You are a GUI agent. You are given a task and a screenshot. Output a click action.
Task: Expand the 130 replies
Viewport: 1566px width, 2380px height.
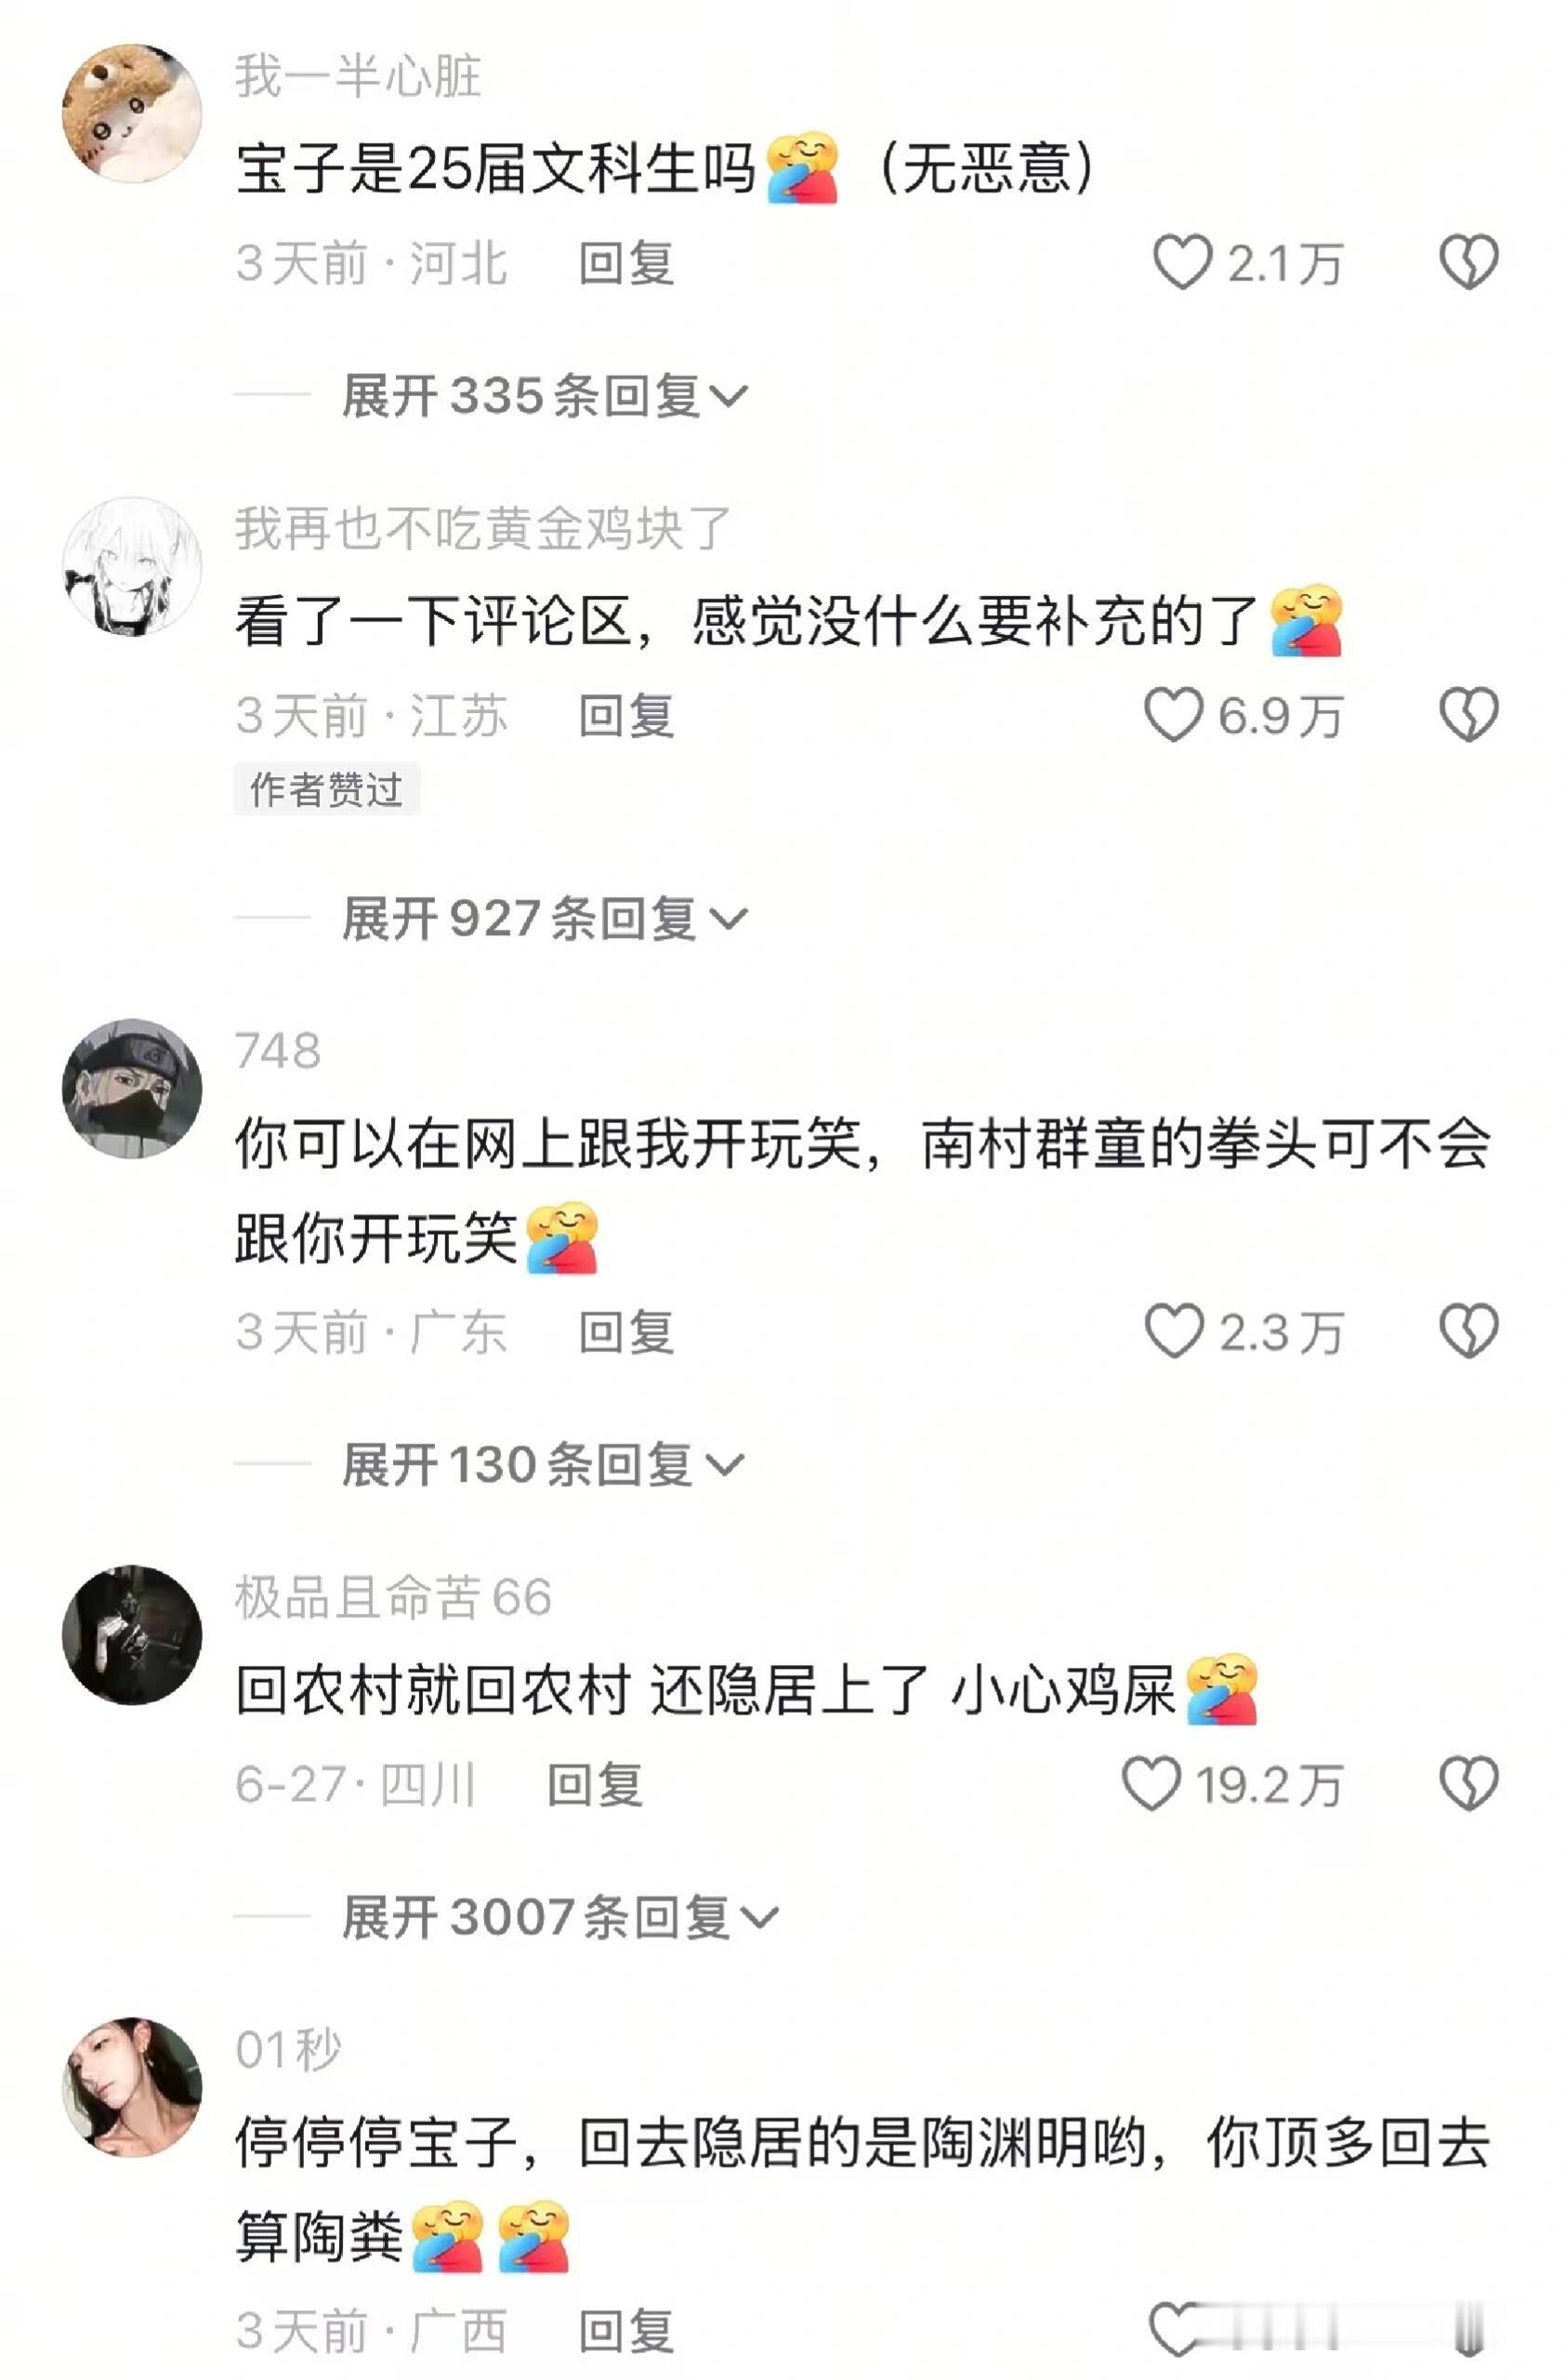[x=543, y=1464]
